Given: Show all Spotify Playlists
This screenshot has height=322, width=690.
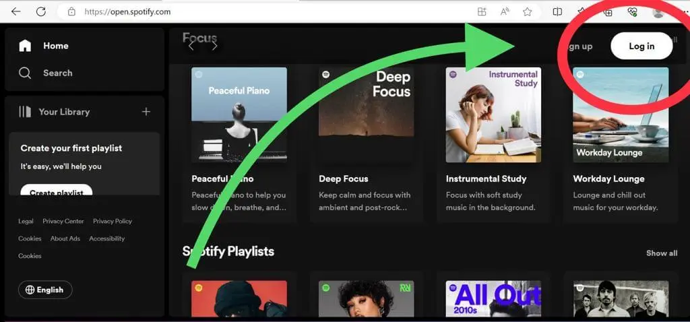Looking at the screenshot, I should [662, 253].
